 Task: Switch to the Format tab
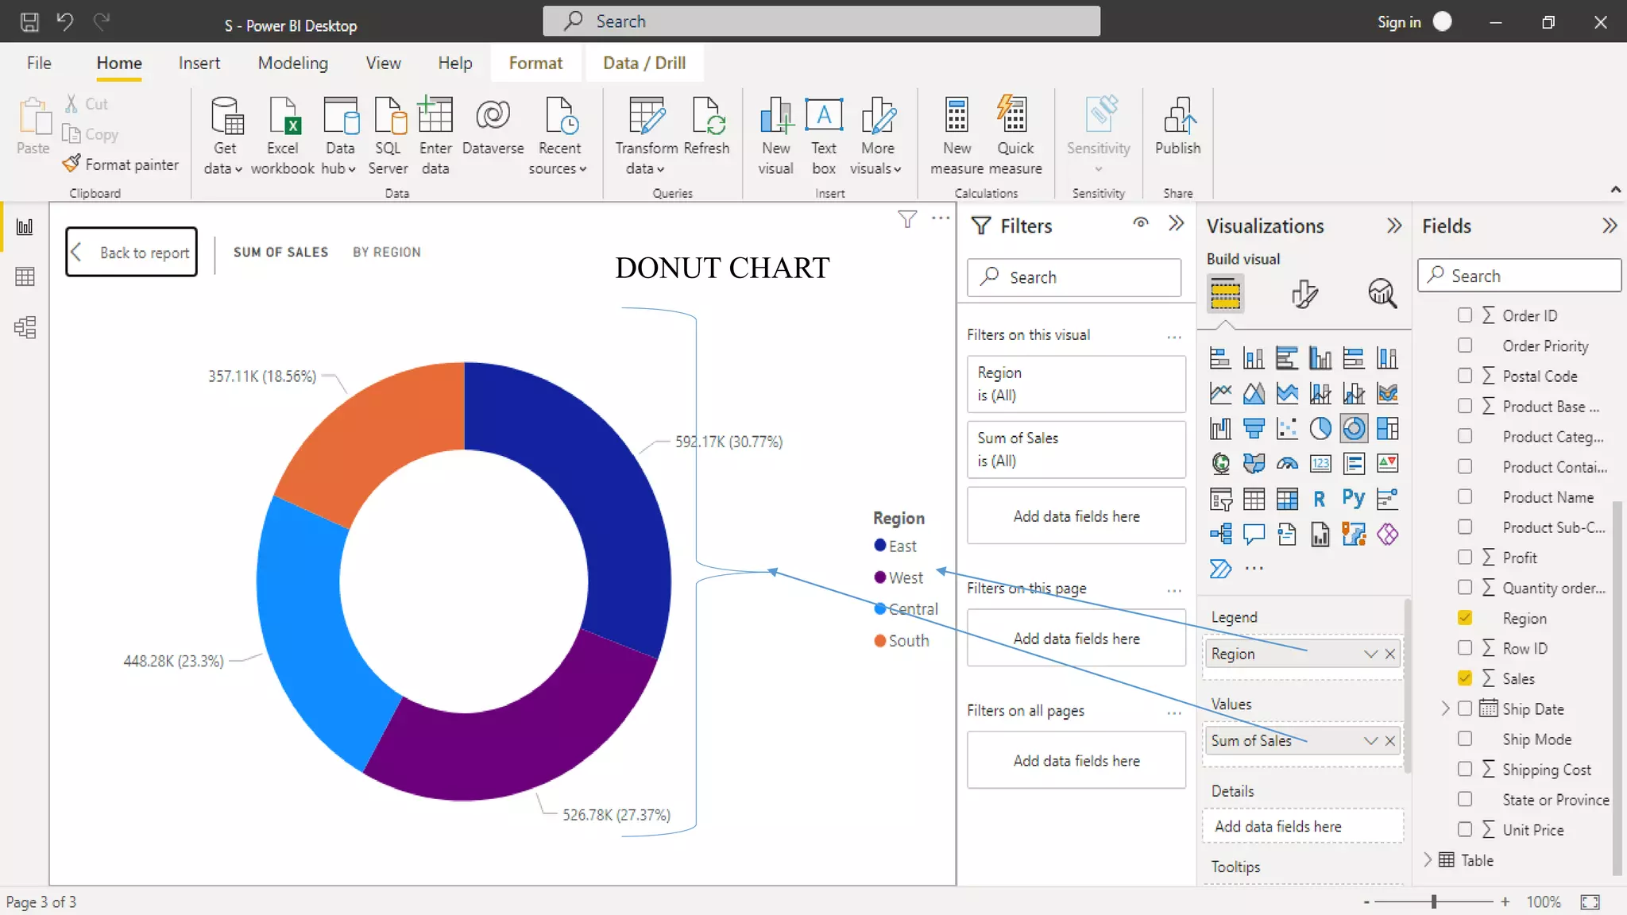[535, 63]
